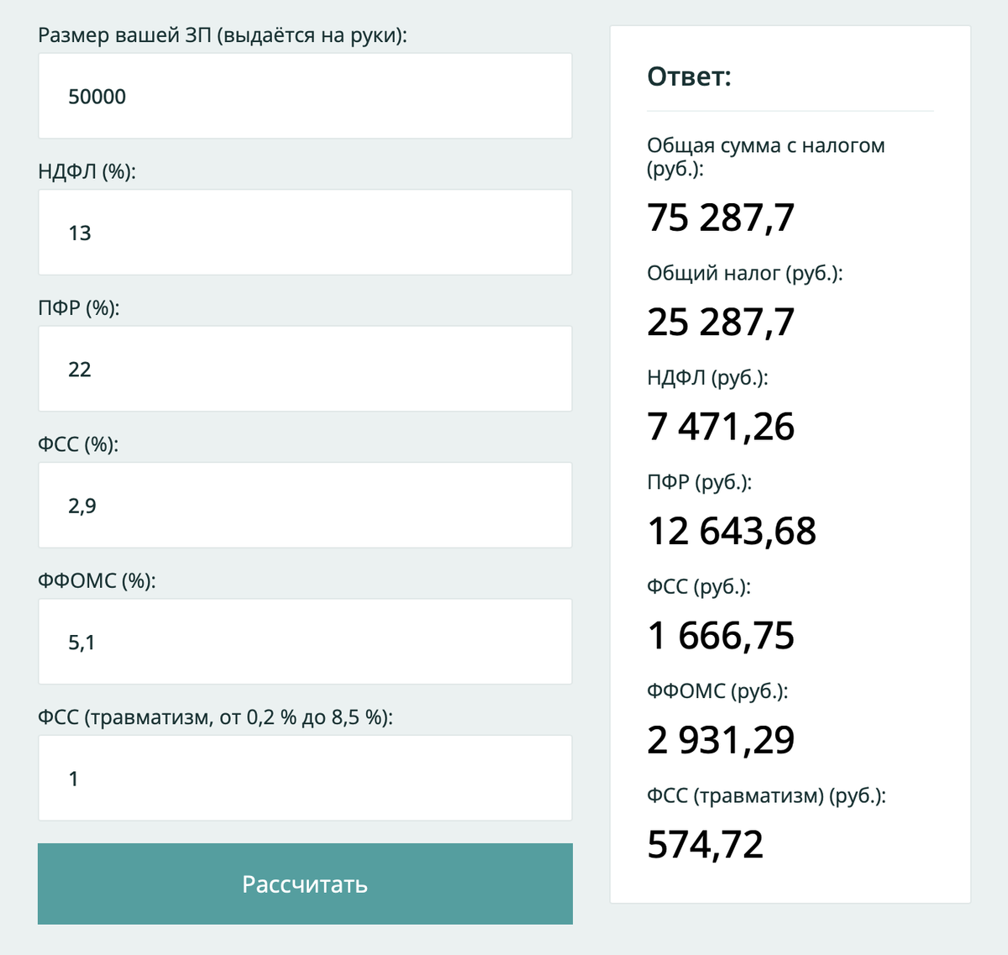The height and width of the screenshot is (955, 1008).
Task: Click the НДФЛ (%) label above its field
Action: coord(87,171)
